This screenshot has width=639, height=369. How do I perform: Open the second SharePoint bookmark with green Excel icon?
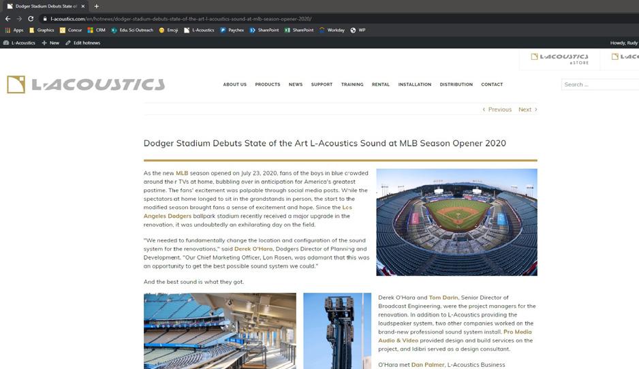(x=298, y=30)
